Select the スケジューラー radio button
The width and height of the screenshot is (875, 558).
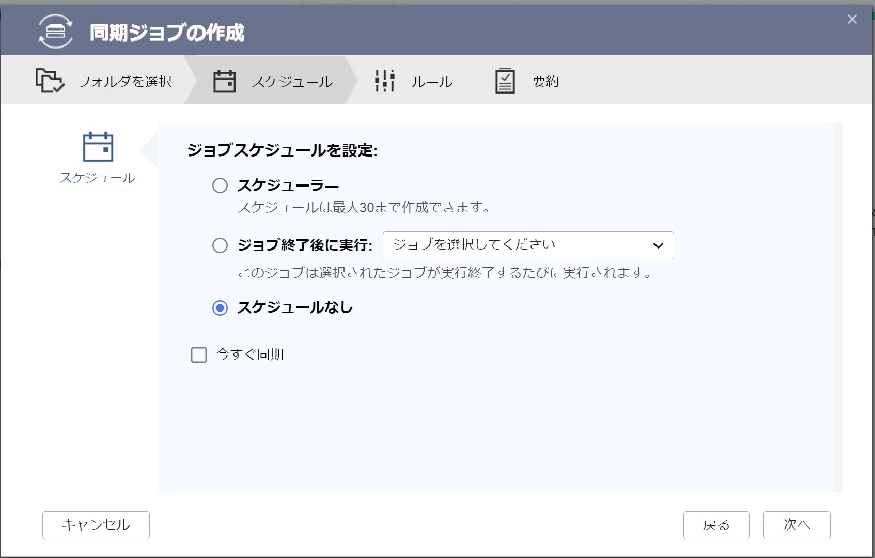pos(220,185)
